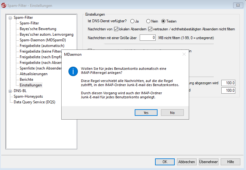
Task: Click Yes to create IMAP filter rules
Action: click(x=146, y=112)
